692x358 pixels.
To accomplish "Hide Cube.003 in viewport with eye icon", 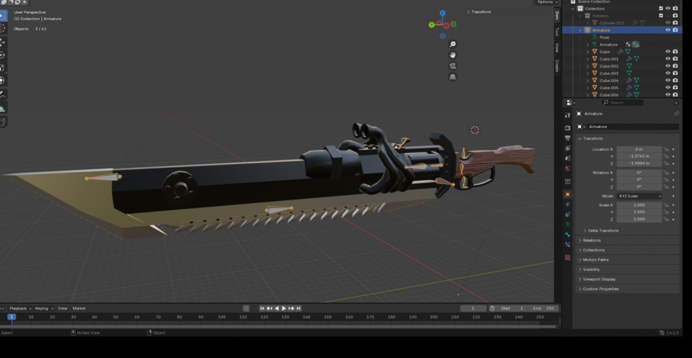I will [668, 73].
